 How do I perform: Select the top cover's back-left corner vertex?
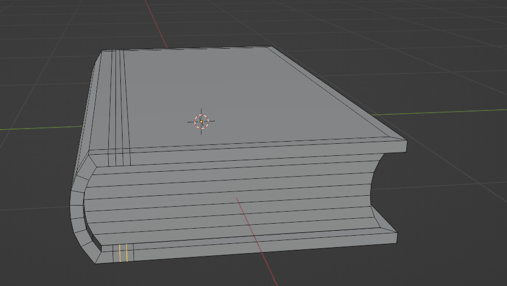[102, 52]
